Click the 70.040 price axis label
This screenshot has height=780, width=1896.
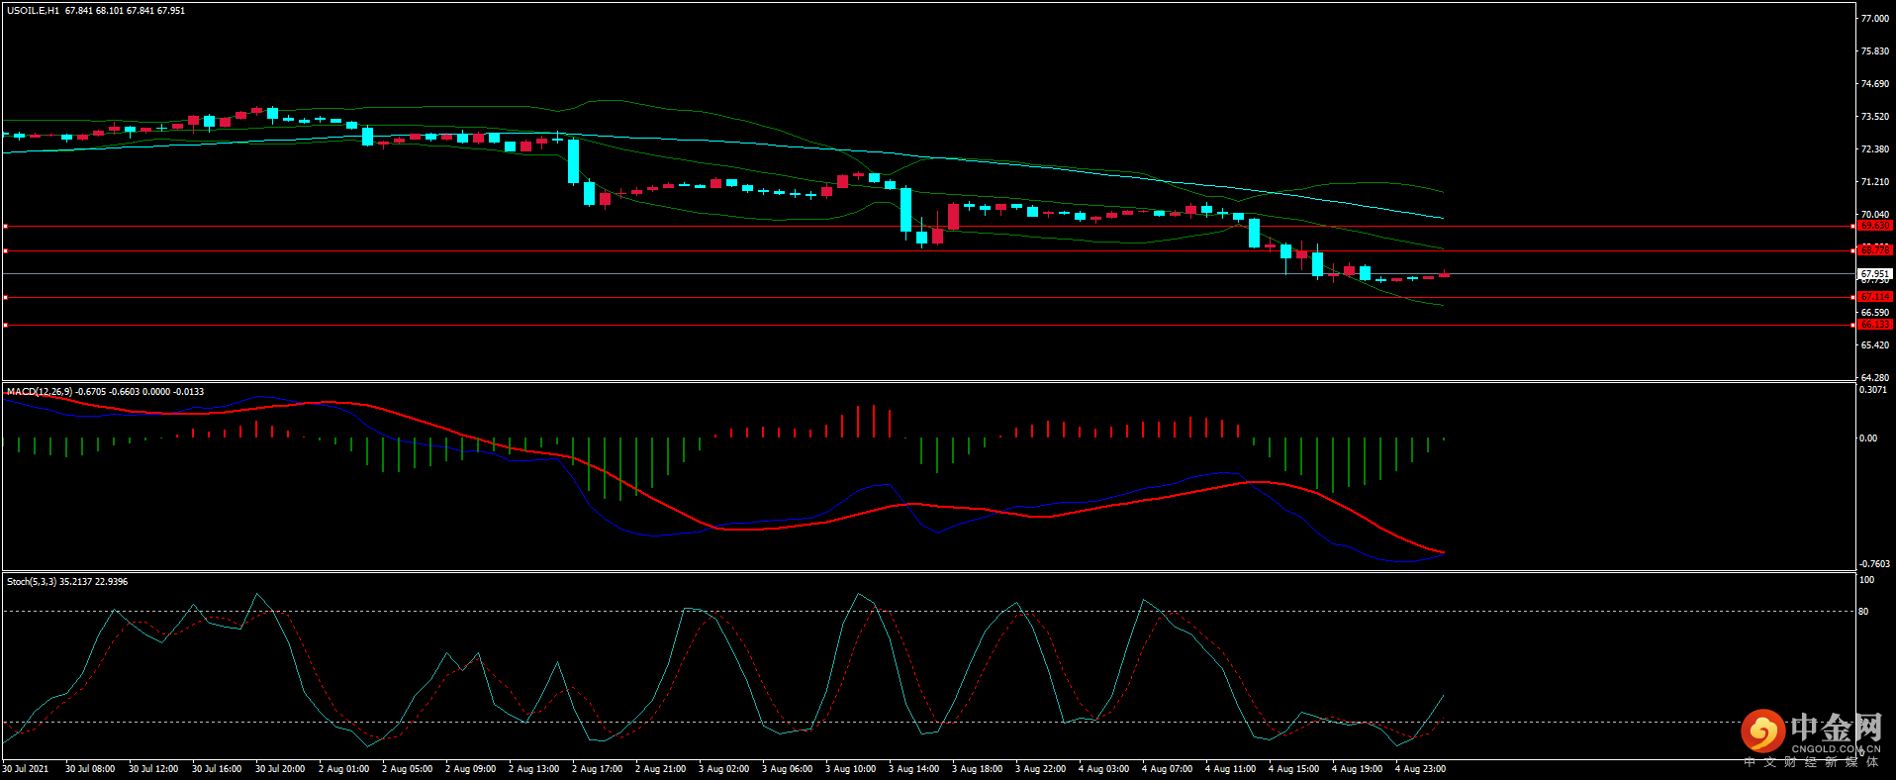(x=1875, y=215)
